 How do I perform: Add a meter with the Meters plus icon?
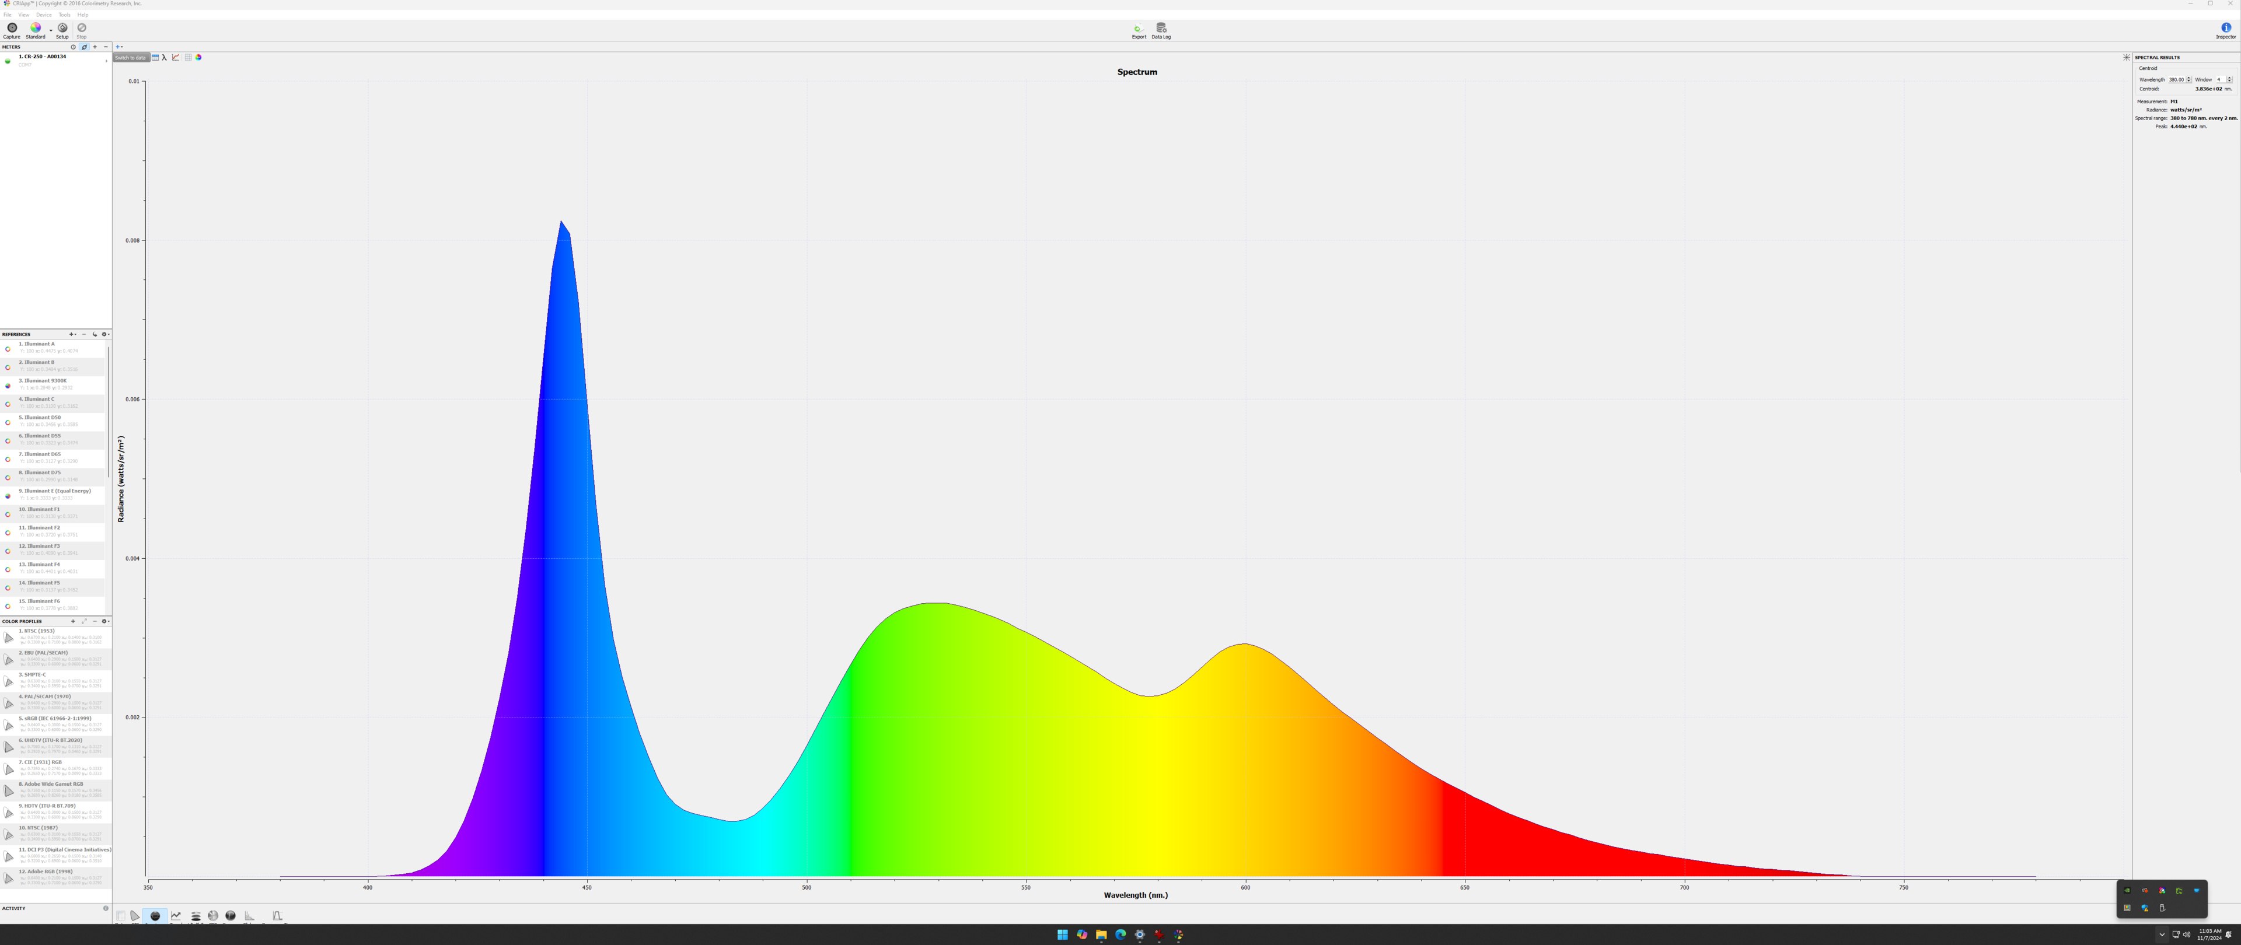coord(95,47)
